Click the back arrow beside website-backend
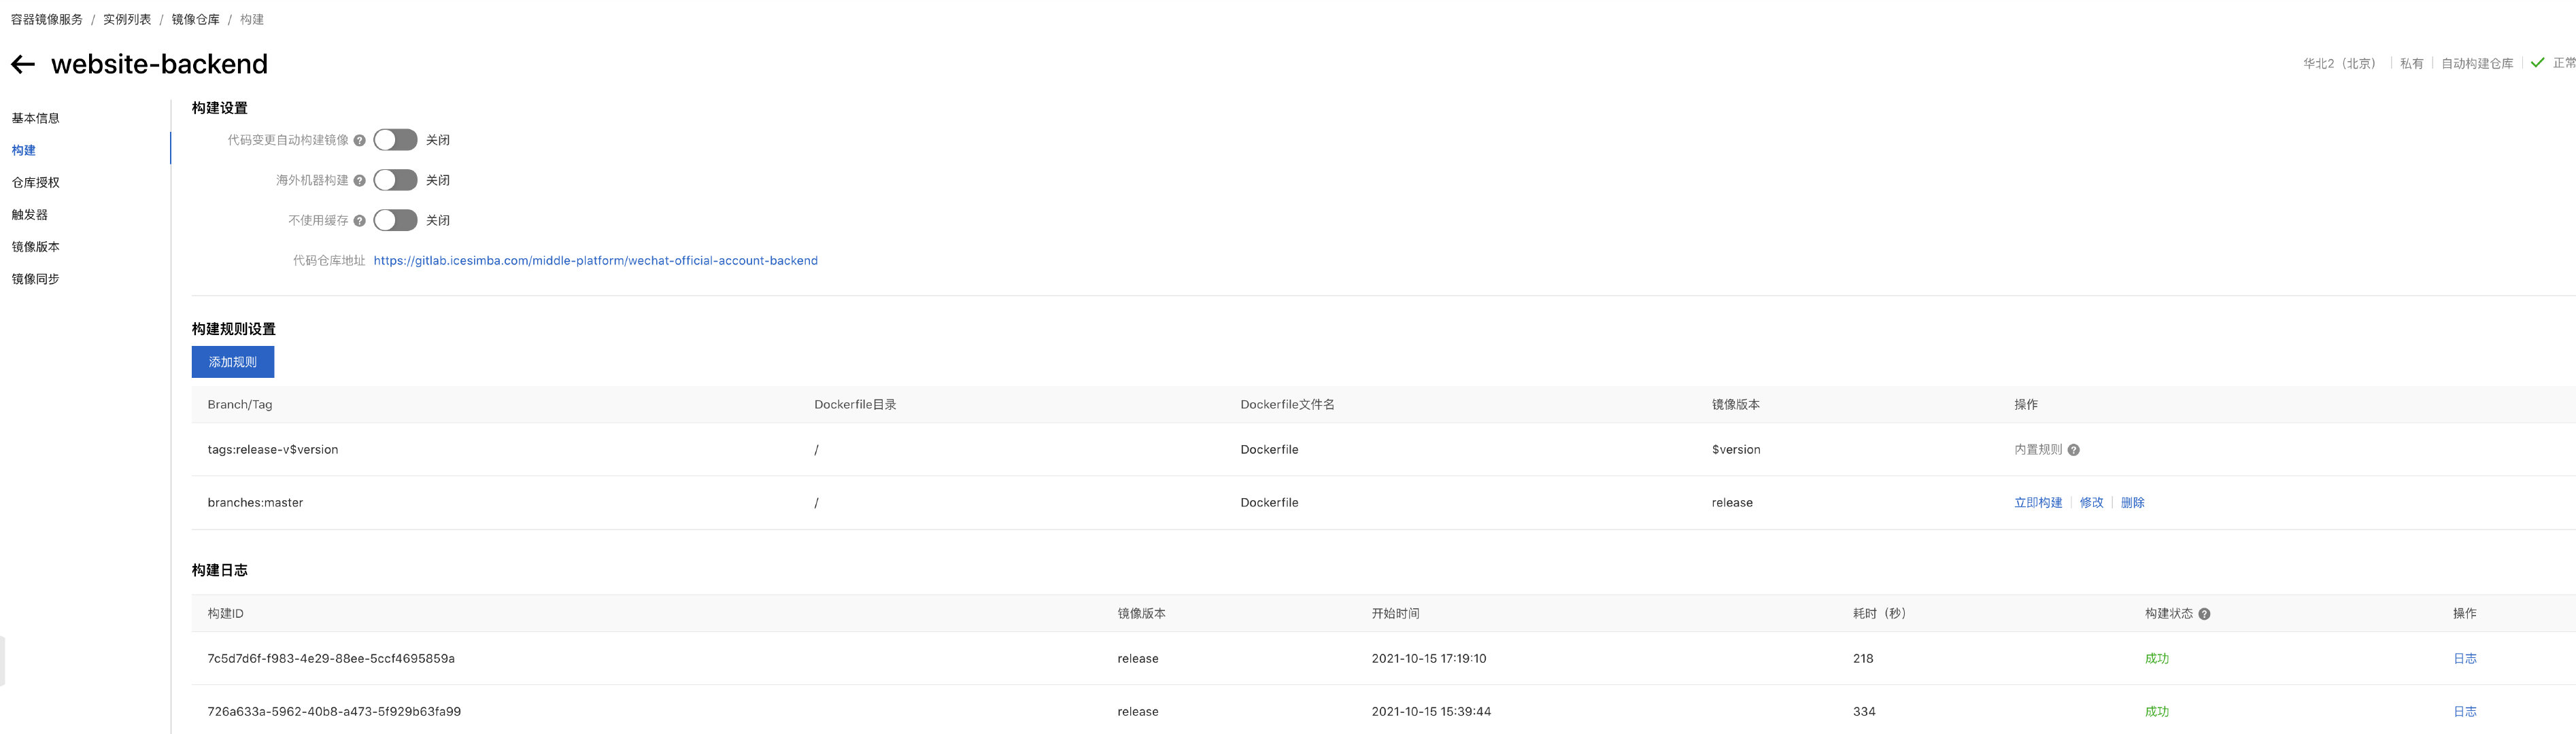The width and height of the screenshot is (2576, 734). pos(23,65)
